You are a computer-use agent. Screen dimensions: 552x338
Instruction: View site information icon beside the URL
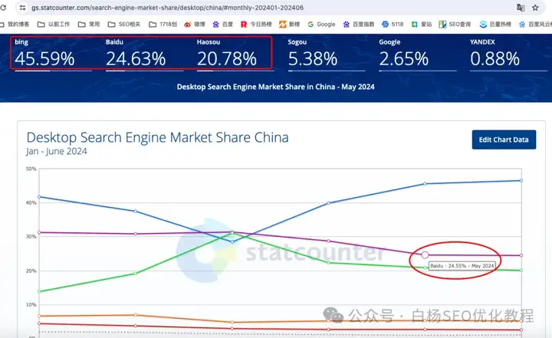click(21, 8)
